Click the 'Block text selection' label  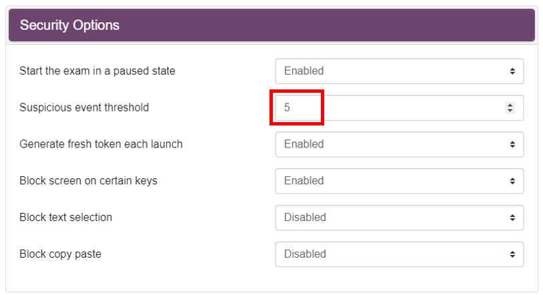[x=66, y=217]
